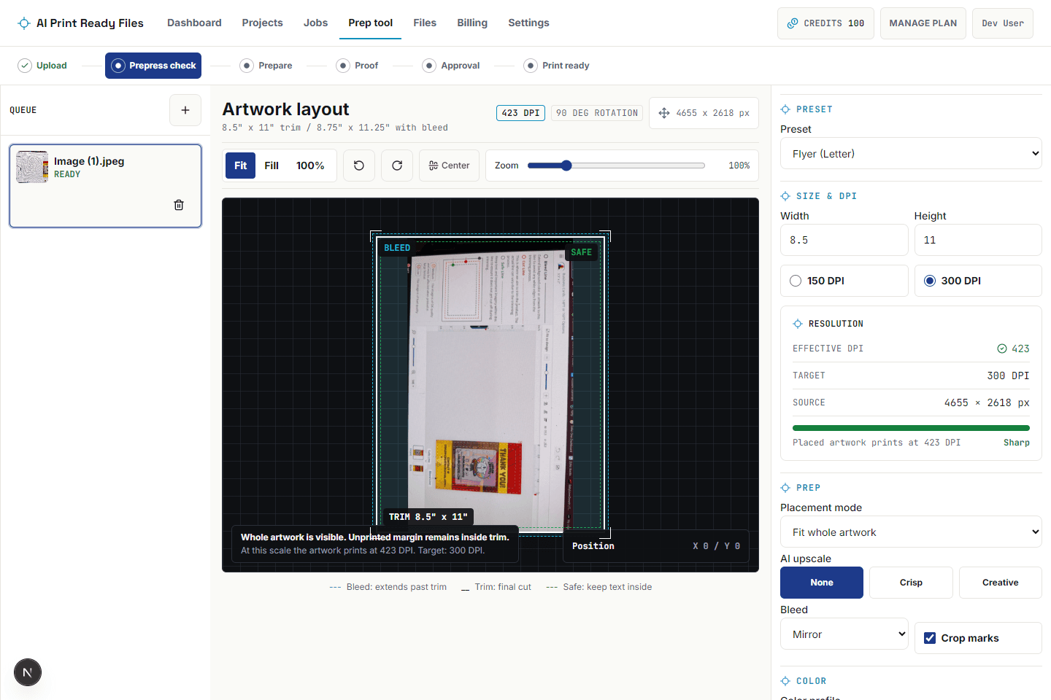
Task: Click the Preset section crosshair icon
Action: click(785, 109)
